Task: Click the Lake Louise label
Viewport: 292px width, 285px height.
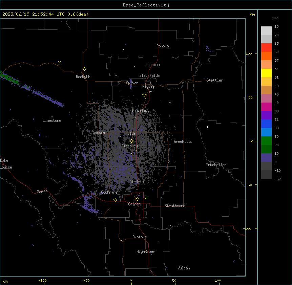Action: 6,164
